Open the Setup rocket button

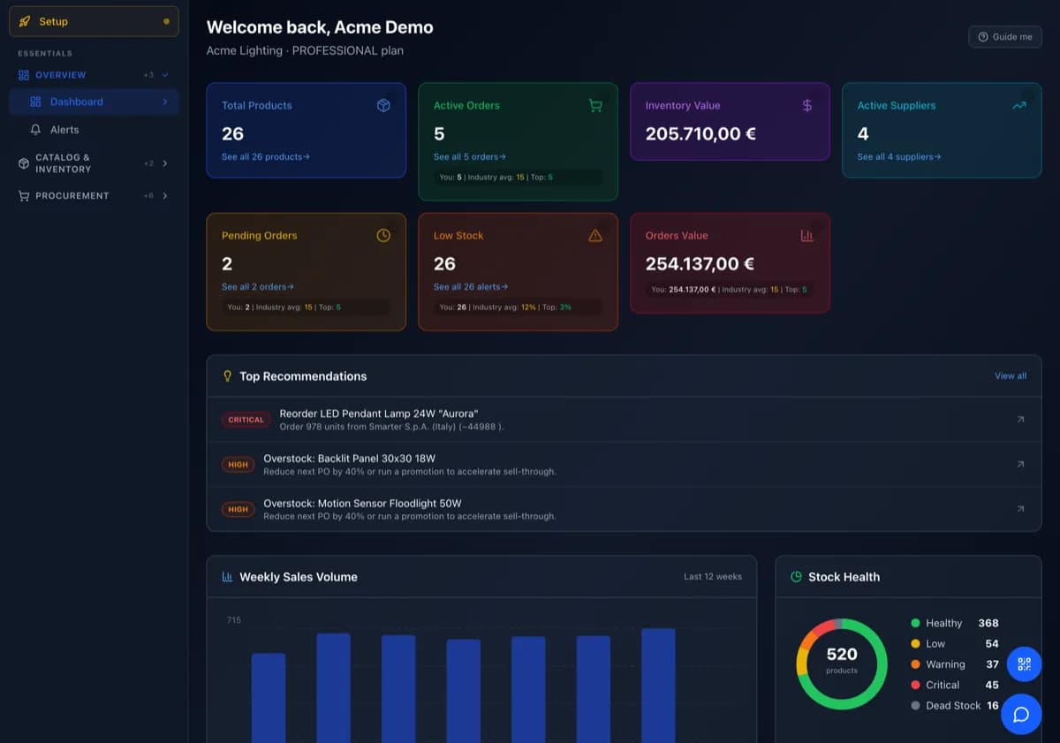pos(94,21)
